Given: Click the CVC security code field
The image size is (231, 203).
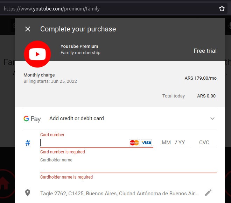Looking at the screenshot, I should 207,143.
